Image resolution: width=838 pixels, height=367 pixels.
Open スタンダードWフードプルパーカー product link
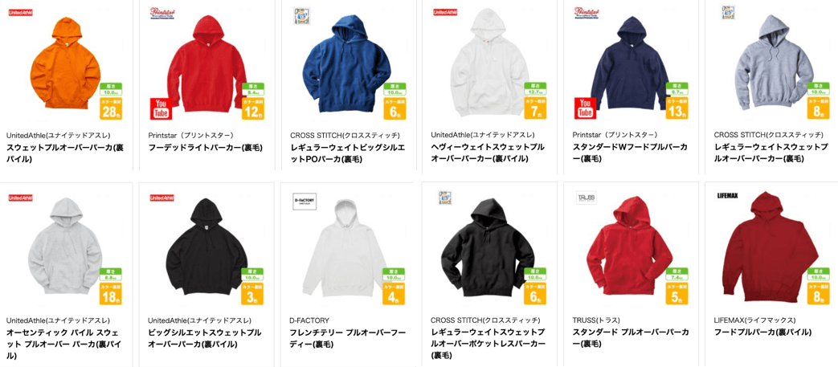click(x=630, y=153)
